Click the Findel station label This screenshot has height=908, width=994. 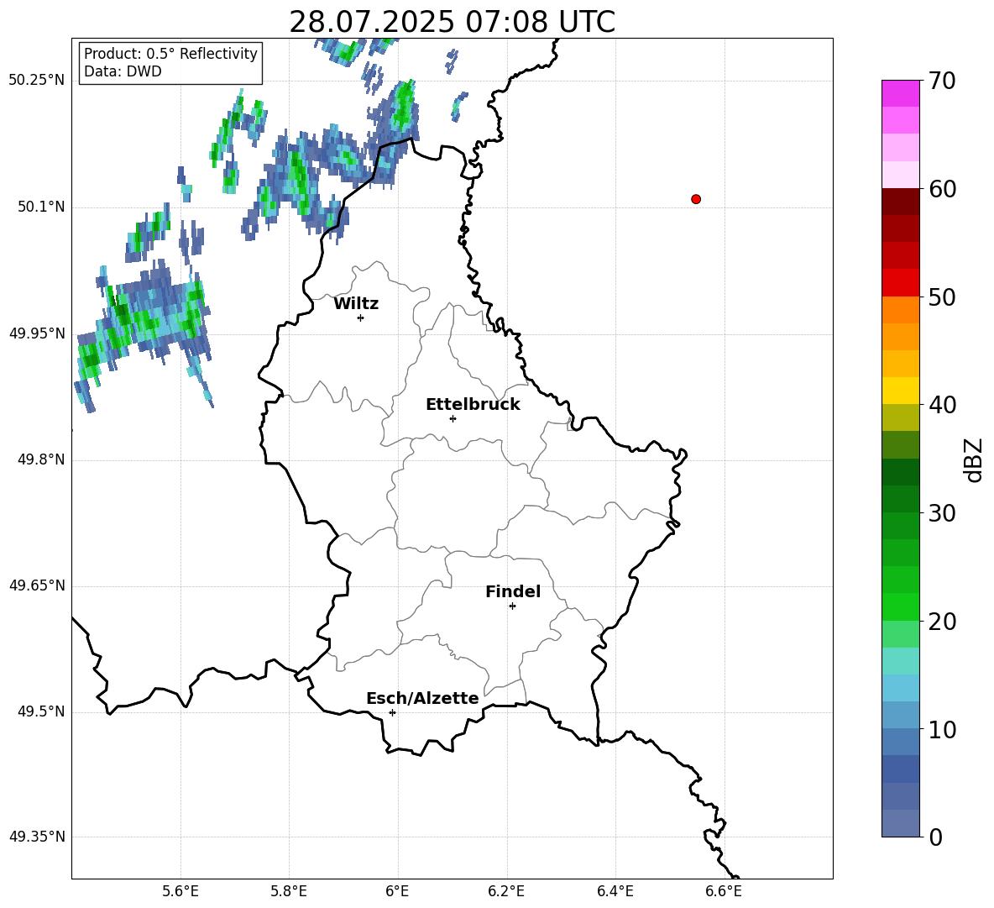pyautogui.click(x=513, y=591)
